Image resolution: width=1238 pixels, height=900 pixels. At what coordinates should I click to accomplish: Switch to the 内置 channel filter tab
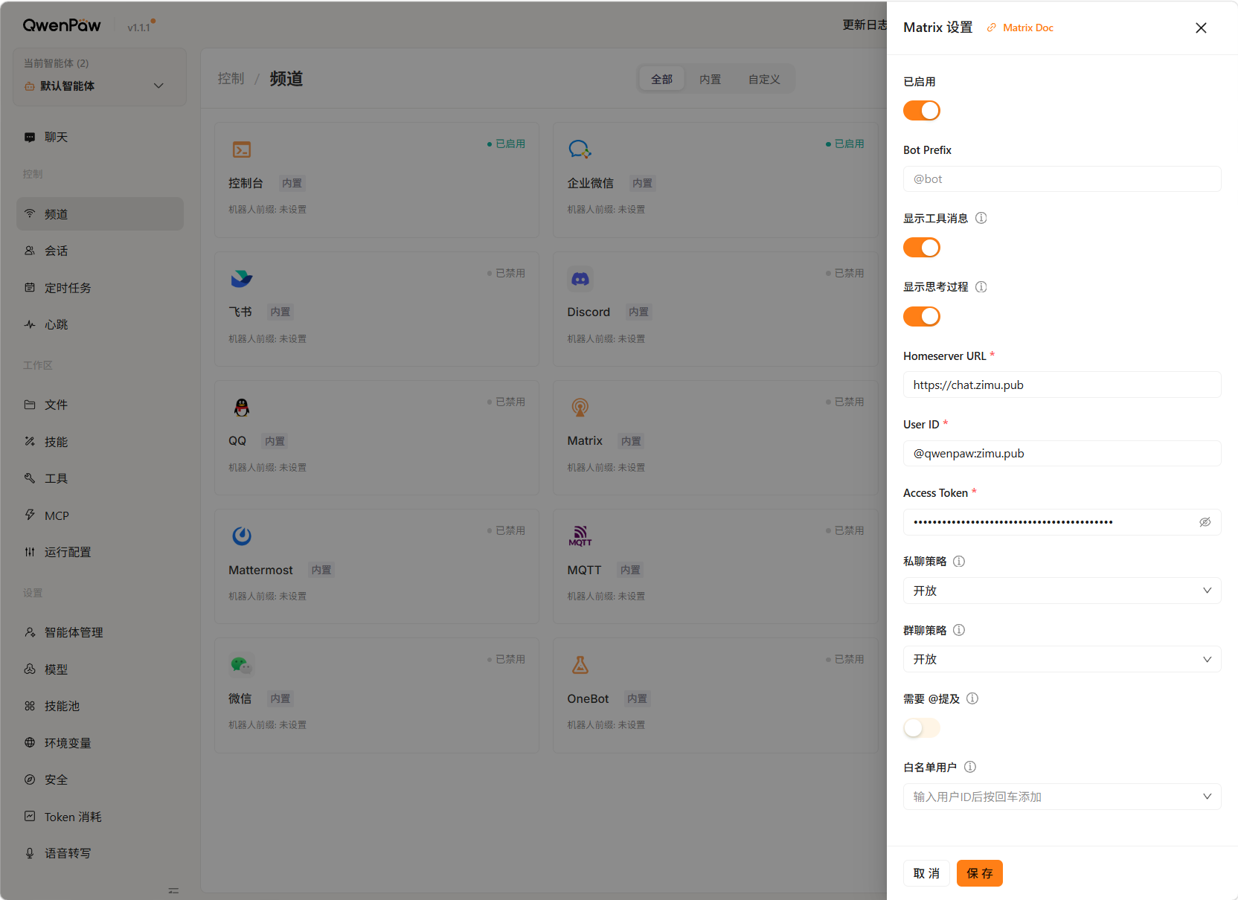(710, 79)
